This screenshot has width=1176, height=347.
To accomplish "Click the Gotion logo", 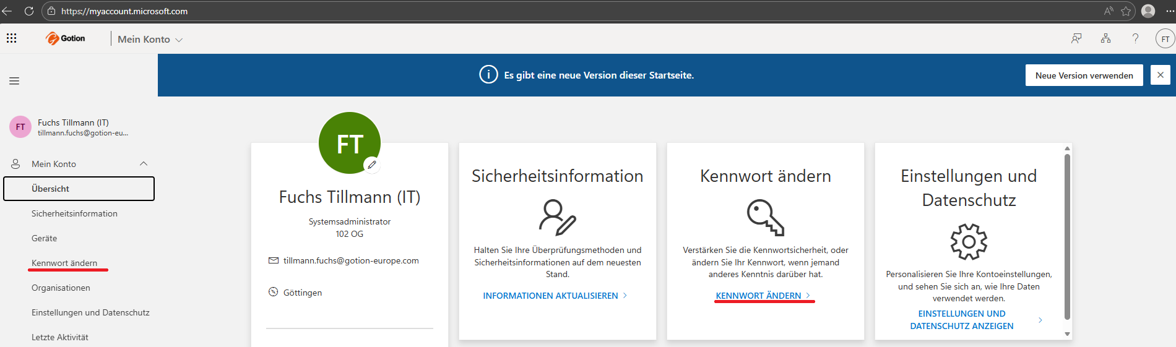I will [x=66, y=38].
